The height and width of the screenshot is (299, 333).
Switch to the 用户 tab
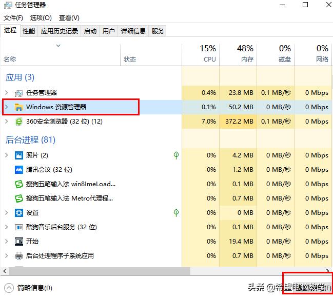[x=109, y=31]
